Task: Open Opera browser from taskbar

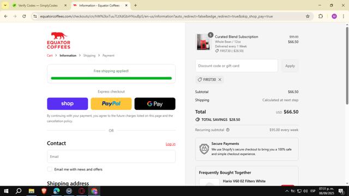Action: 81,191
